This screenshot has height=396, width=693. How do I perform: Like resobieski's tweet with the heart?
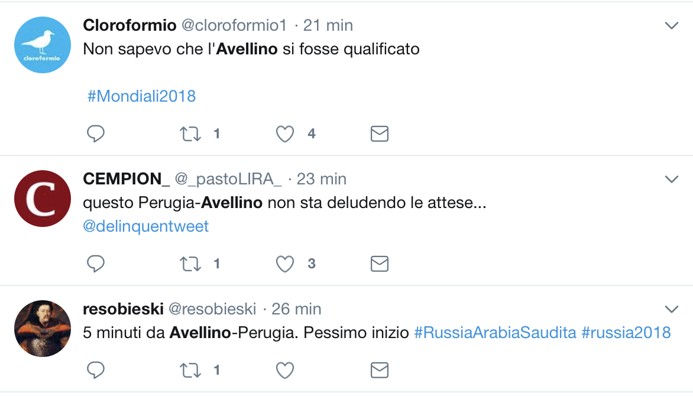pos(285,371)
